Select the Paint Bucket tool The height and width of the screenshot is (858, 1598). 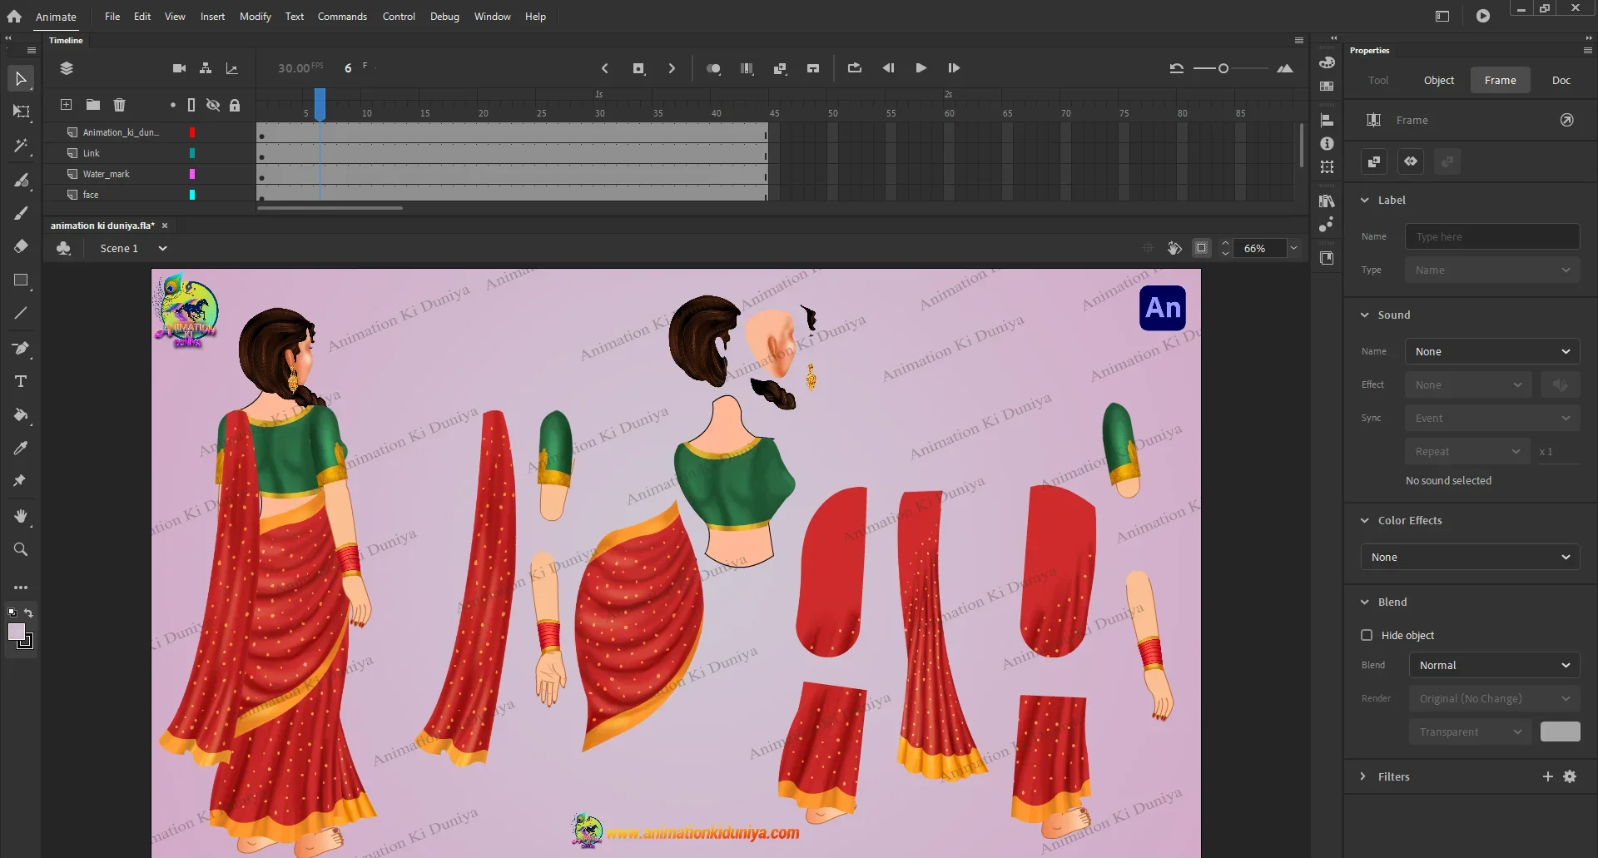click(x=21, y=415)
